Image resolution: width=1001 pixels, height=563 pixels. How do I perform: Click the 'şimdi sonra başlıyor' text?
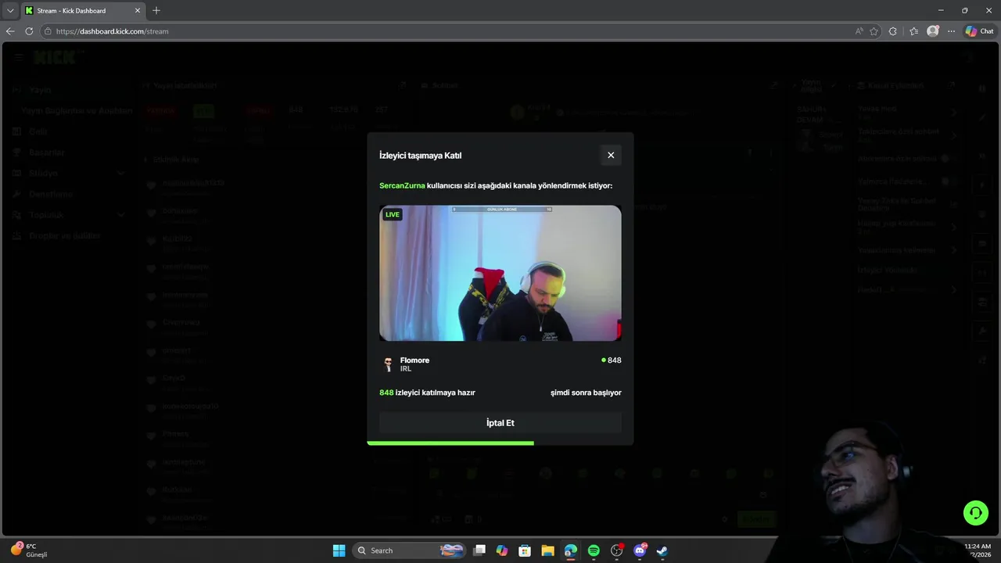click(586, 393)
